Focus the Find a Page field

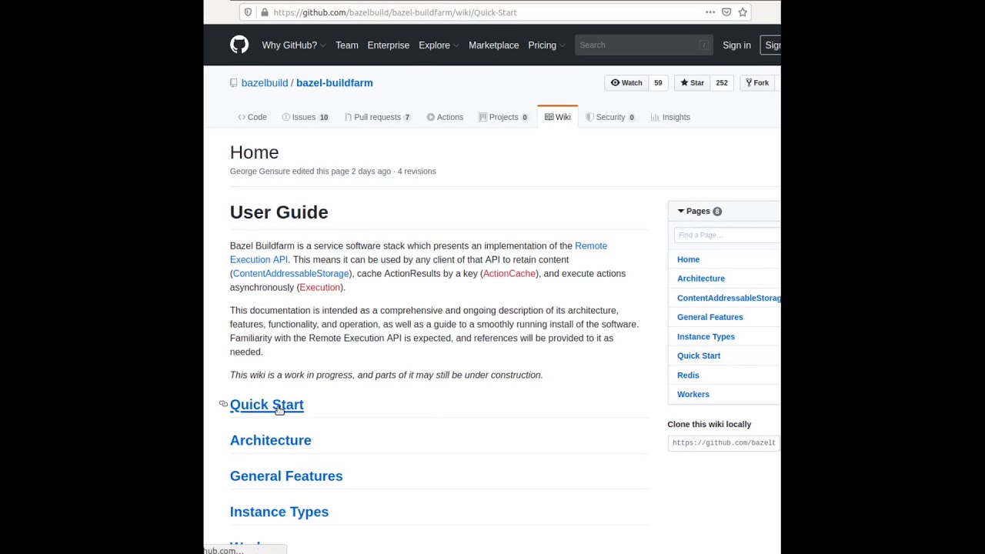point(727,235)
